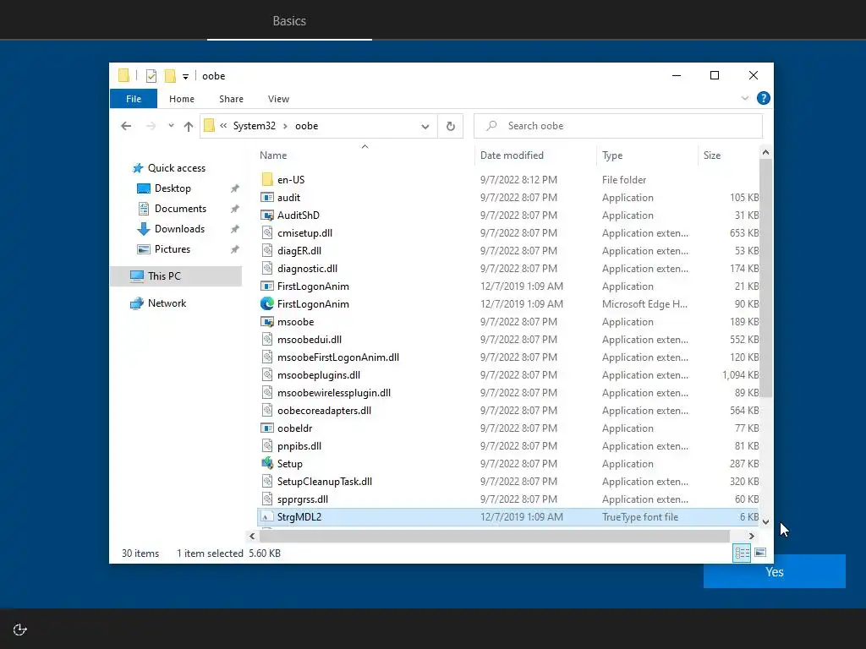Switch to the Home ribbon tab

click(182, 99)
